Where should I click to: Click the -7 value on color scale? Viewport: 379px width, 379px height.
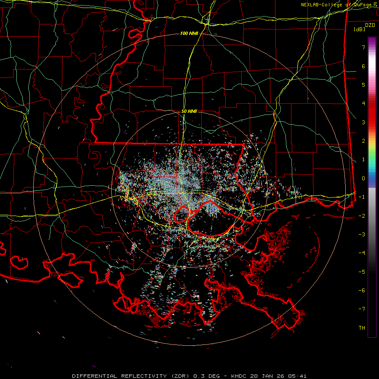pos(362,309)
